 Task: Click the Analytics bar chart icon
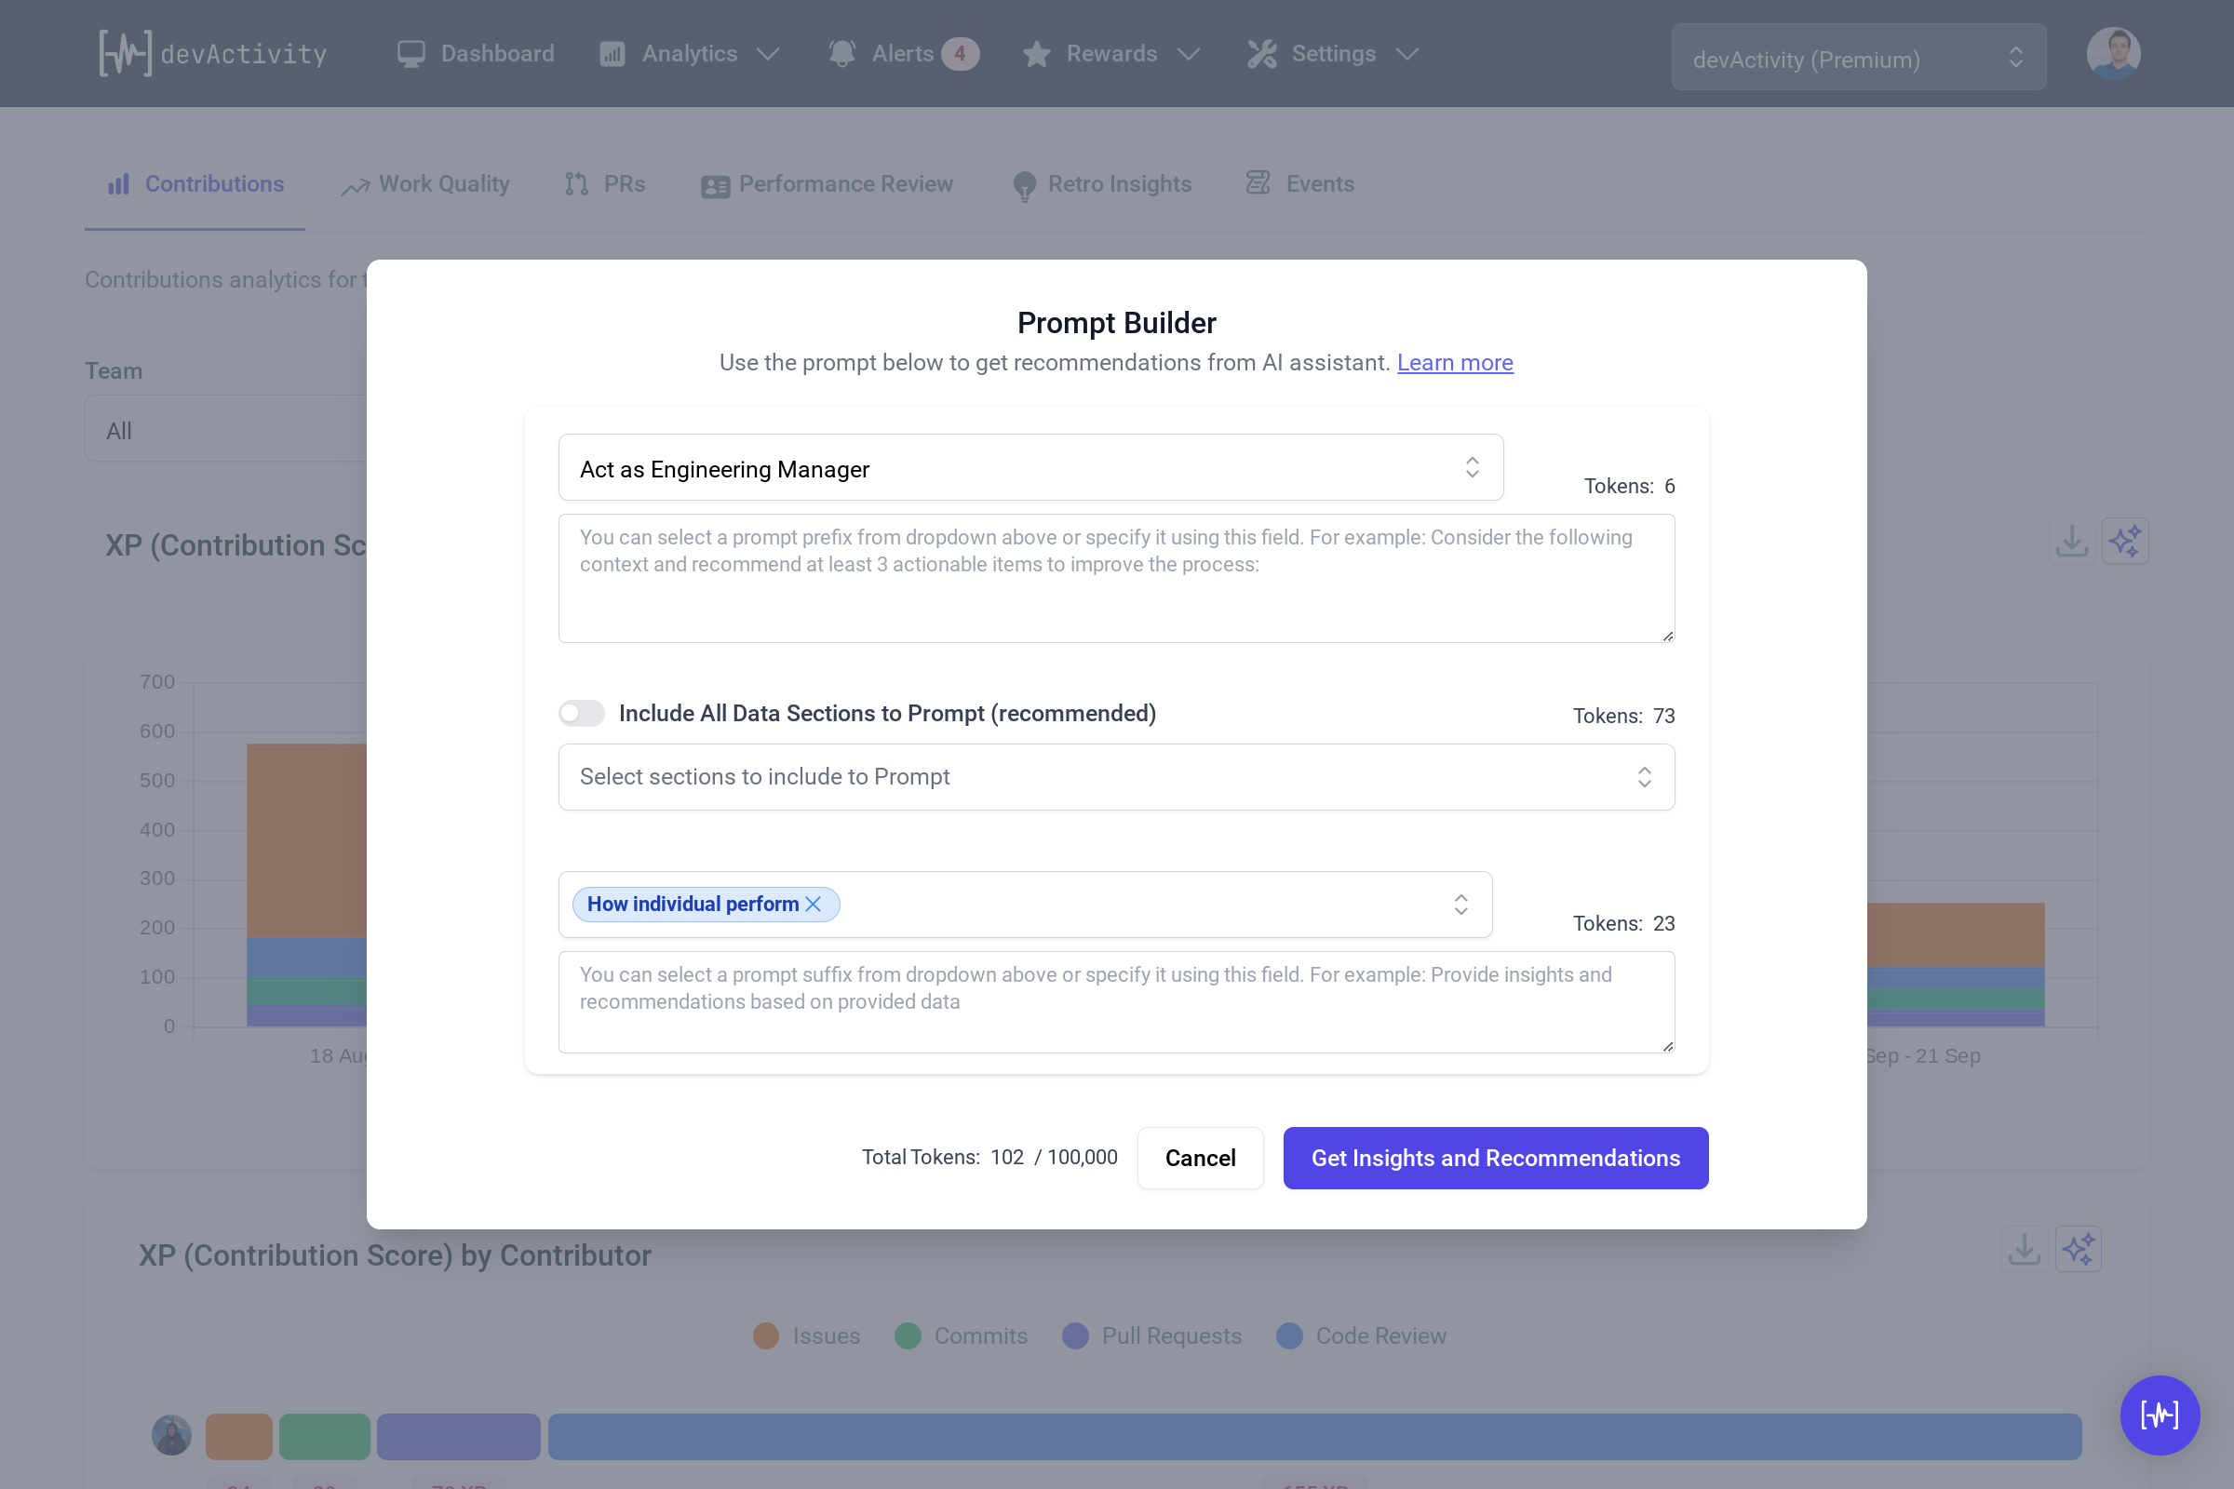pyautogui.click(x=612, y=53)
